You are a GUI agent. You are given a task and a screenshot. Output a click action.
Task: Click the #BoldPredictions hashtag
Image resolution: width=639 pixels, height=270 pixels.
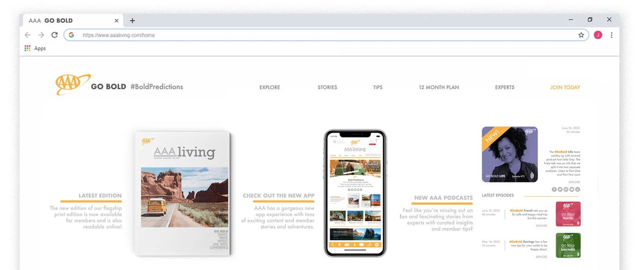point(157,87)
